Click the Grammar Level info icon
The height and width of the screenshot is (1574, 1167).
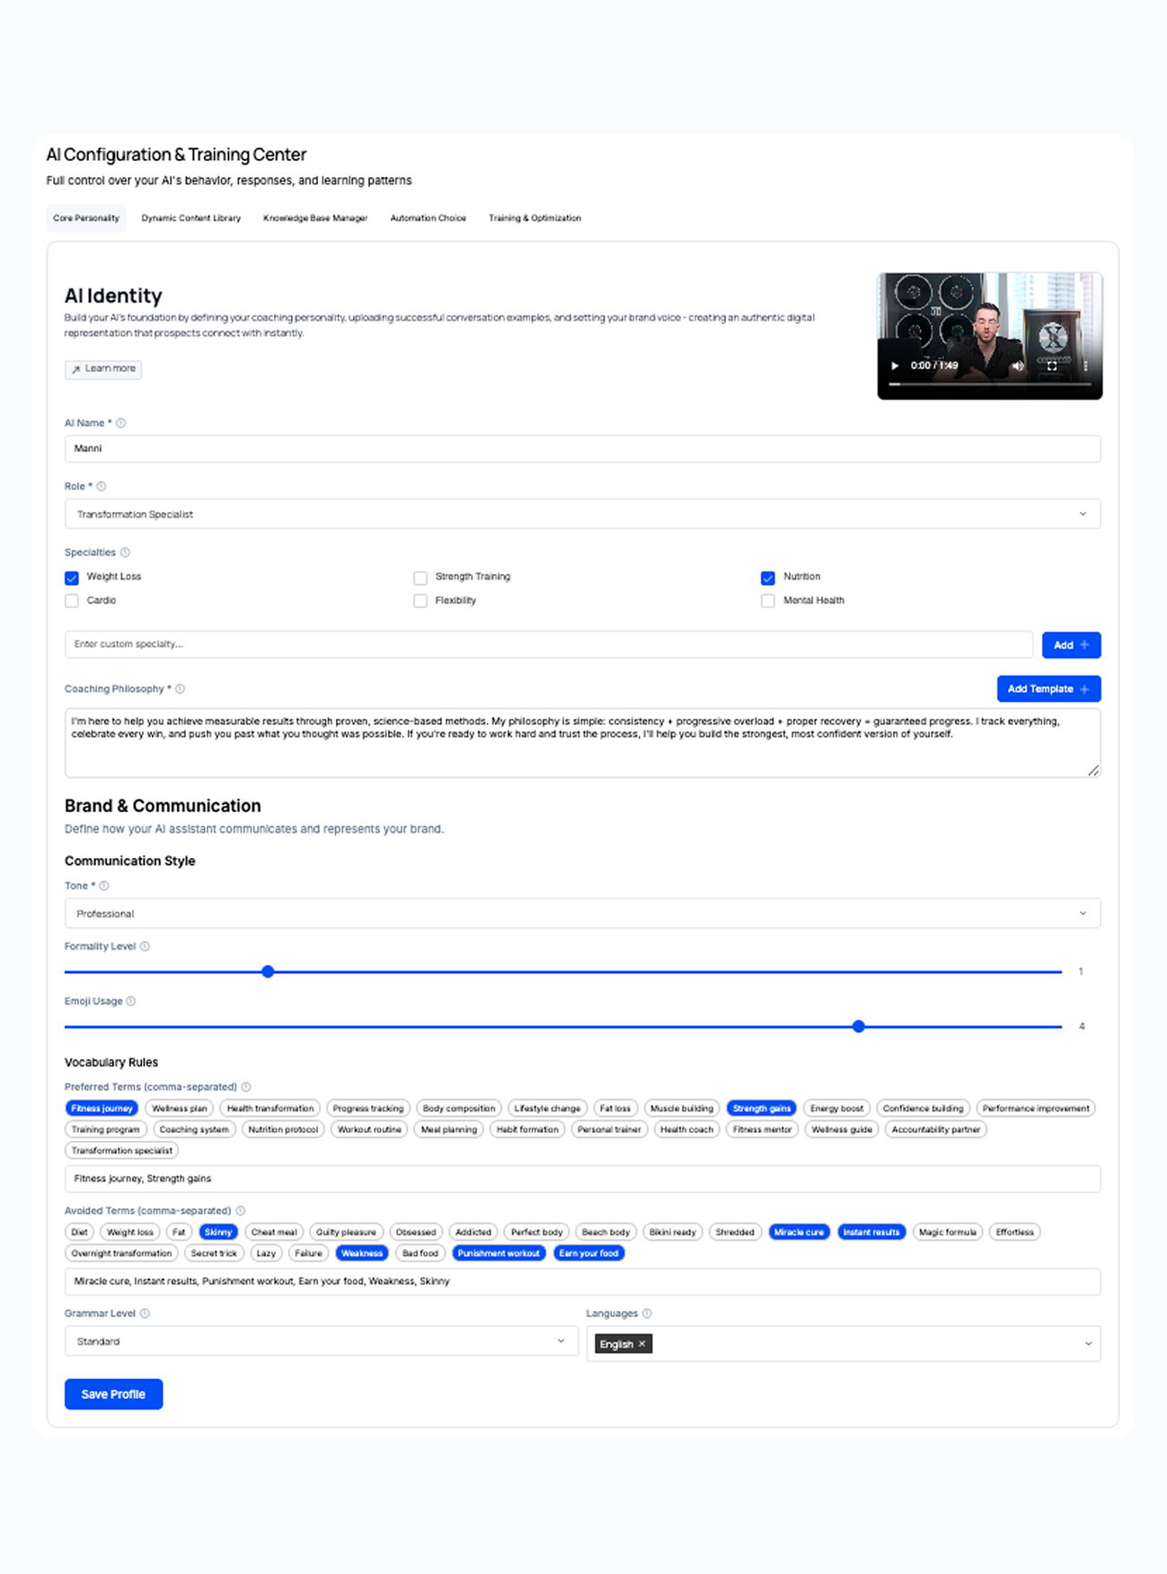[x=145, y=1313]
